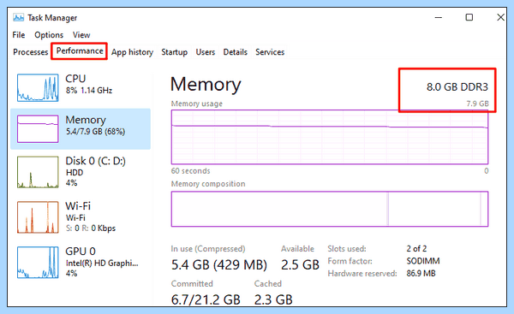Switch to the Services tab
This screenshot has width=514, height=314.
click(270, 52)
